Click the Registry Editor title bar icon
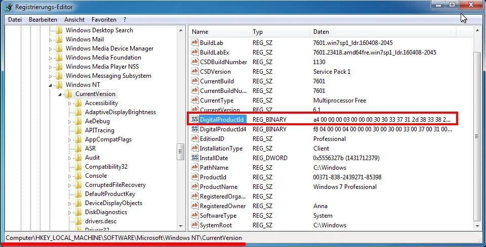Screen dimensions: 486x247 9,7
